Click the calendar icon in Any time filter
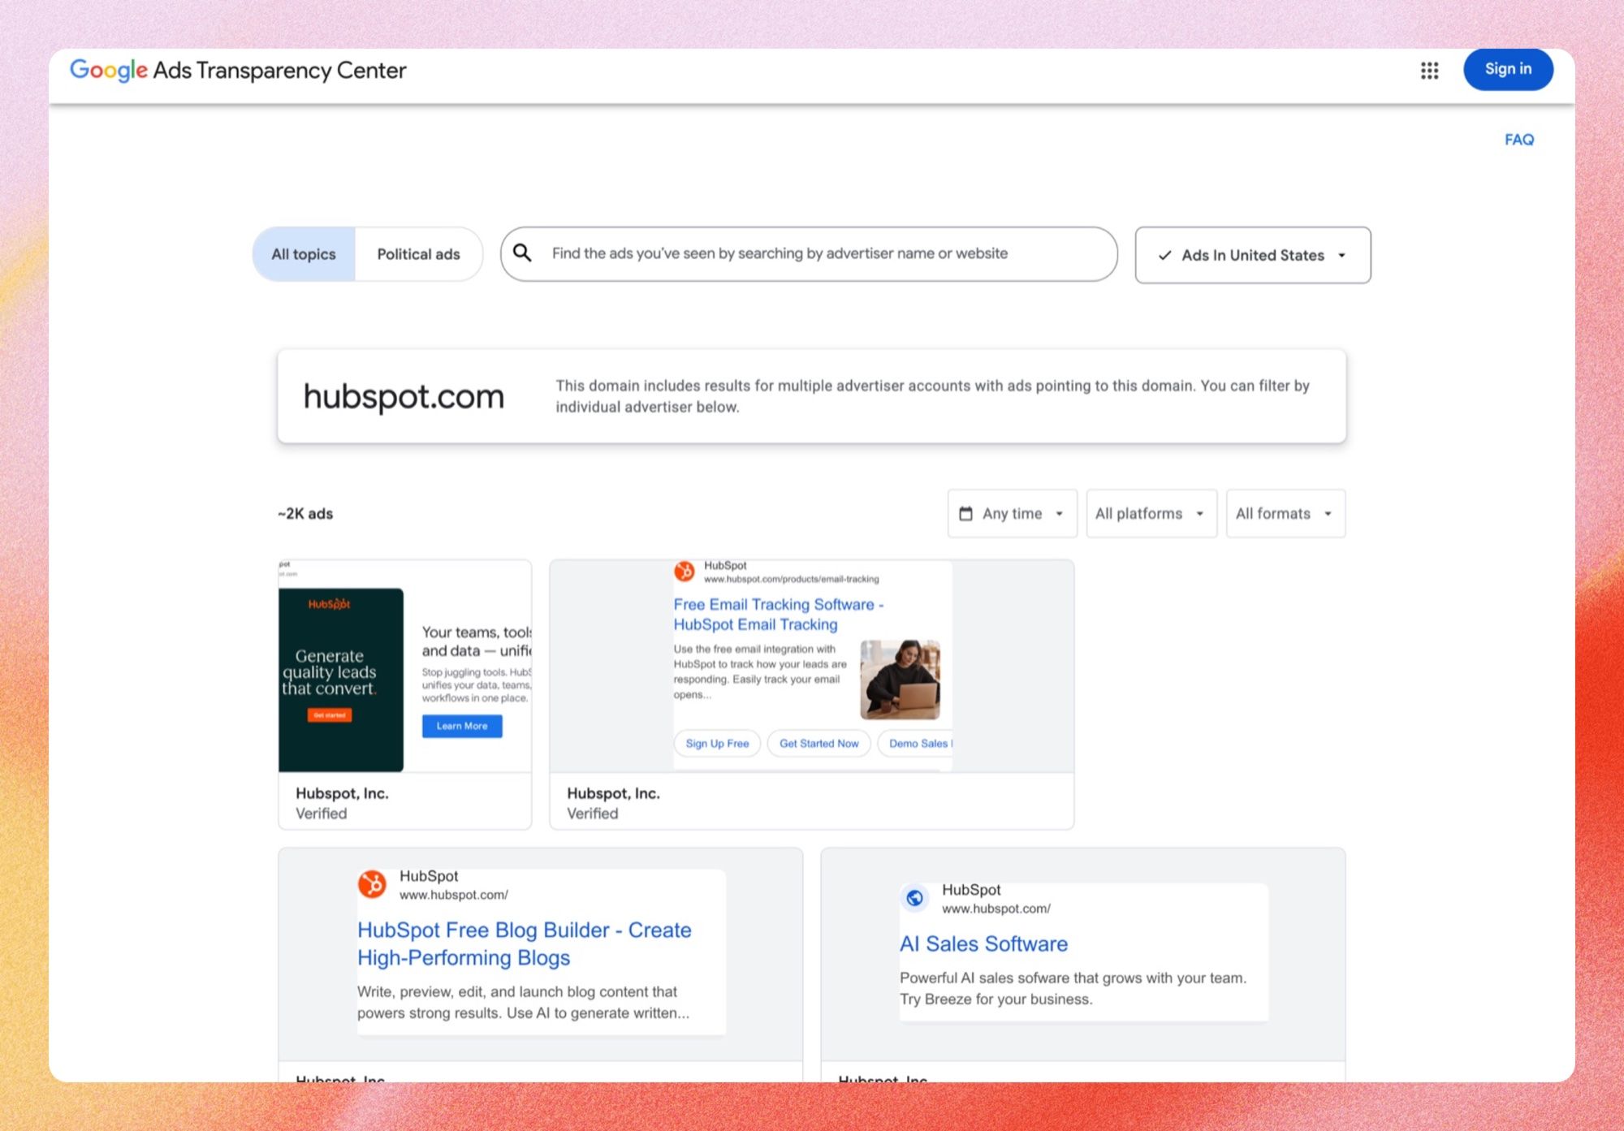The image size is (1624, 1131). click(965, 513)
